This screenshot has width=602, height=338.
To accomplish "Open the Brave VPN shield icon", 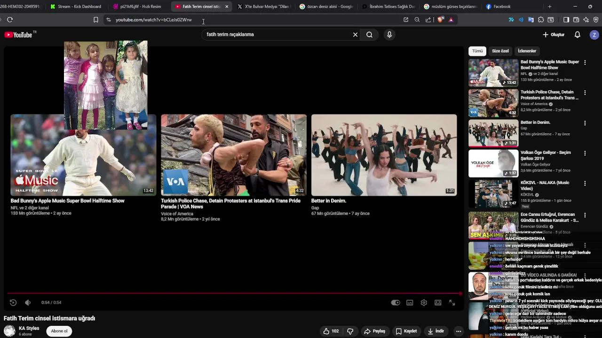I will [596, 20].
